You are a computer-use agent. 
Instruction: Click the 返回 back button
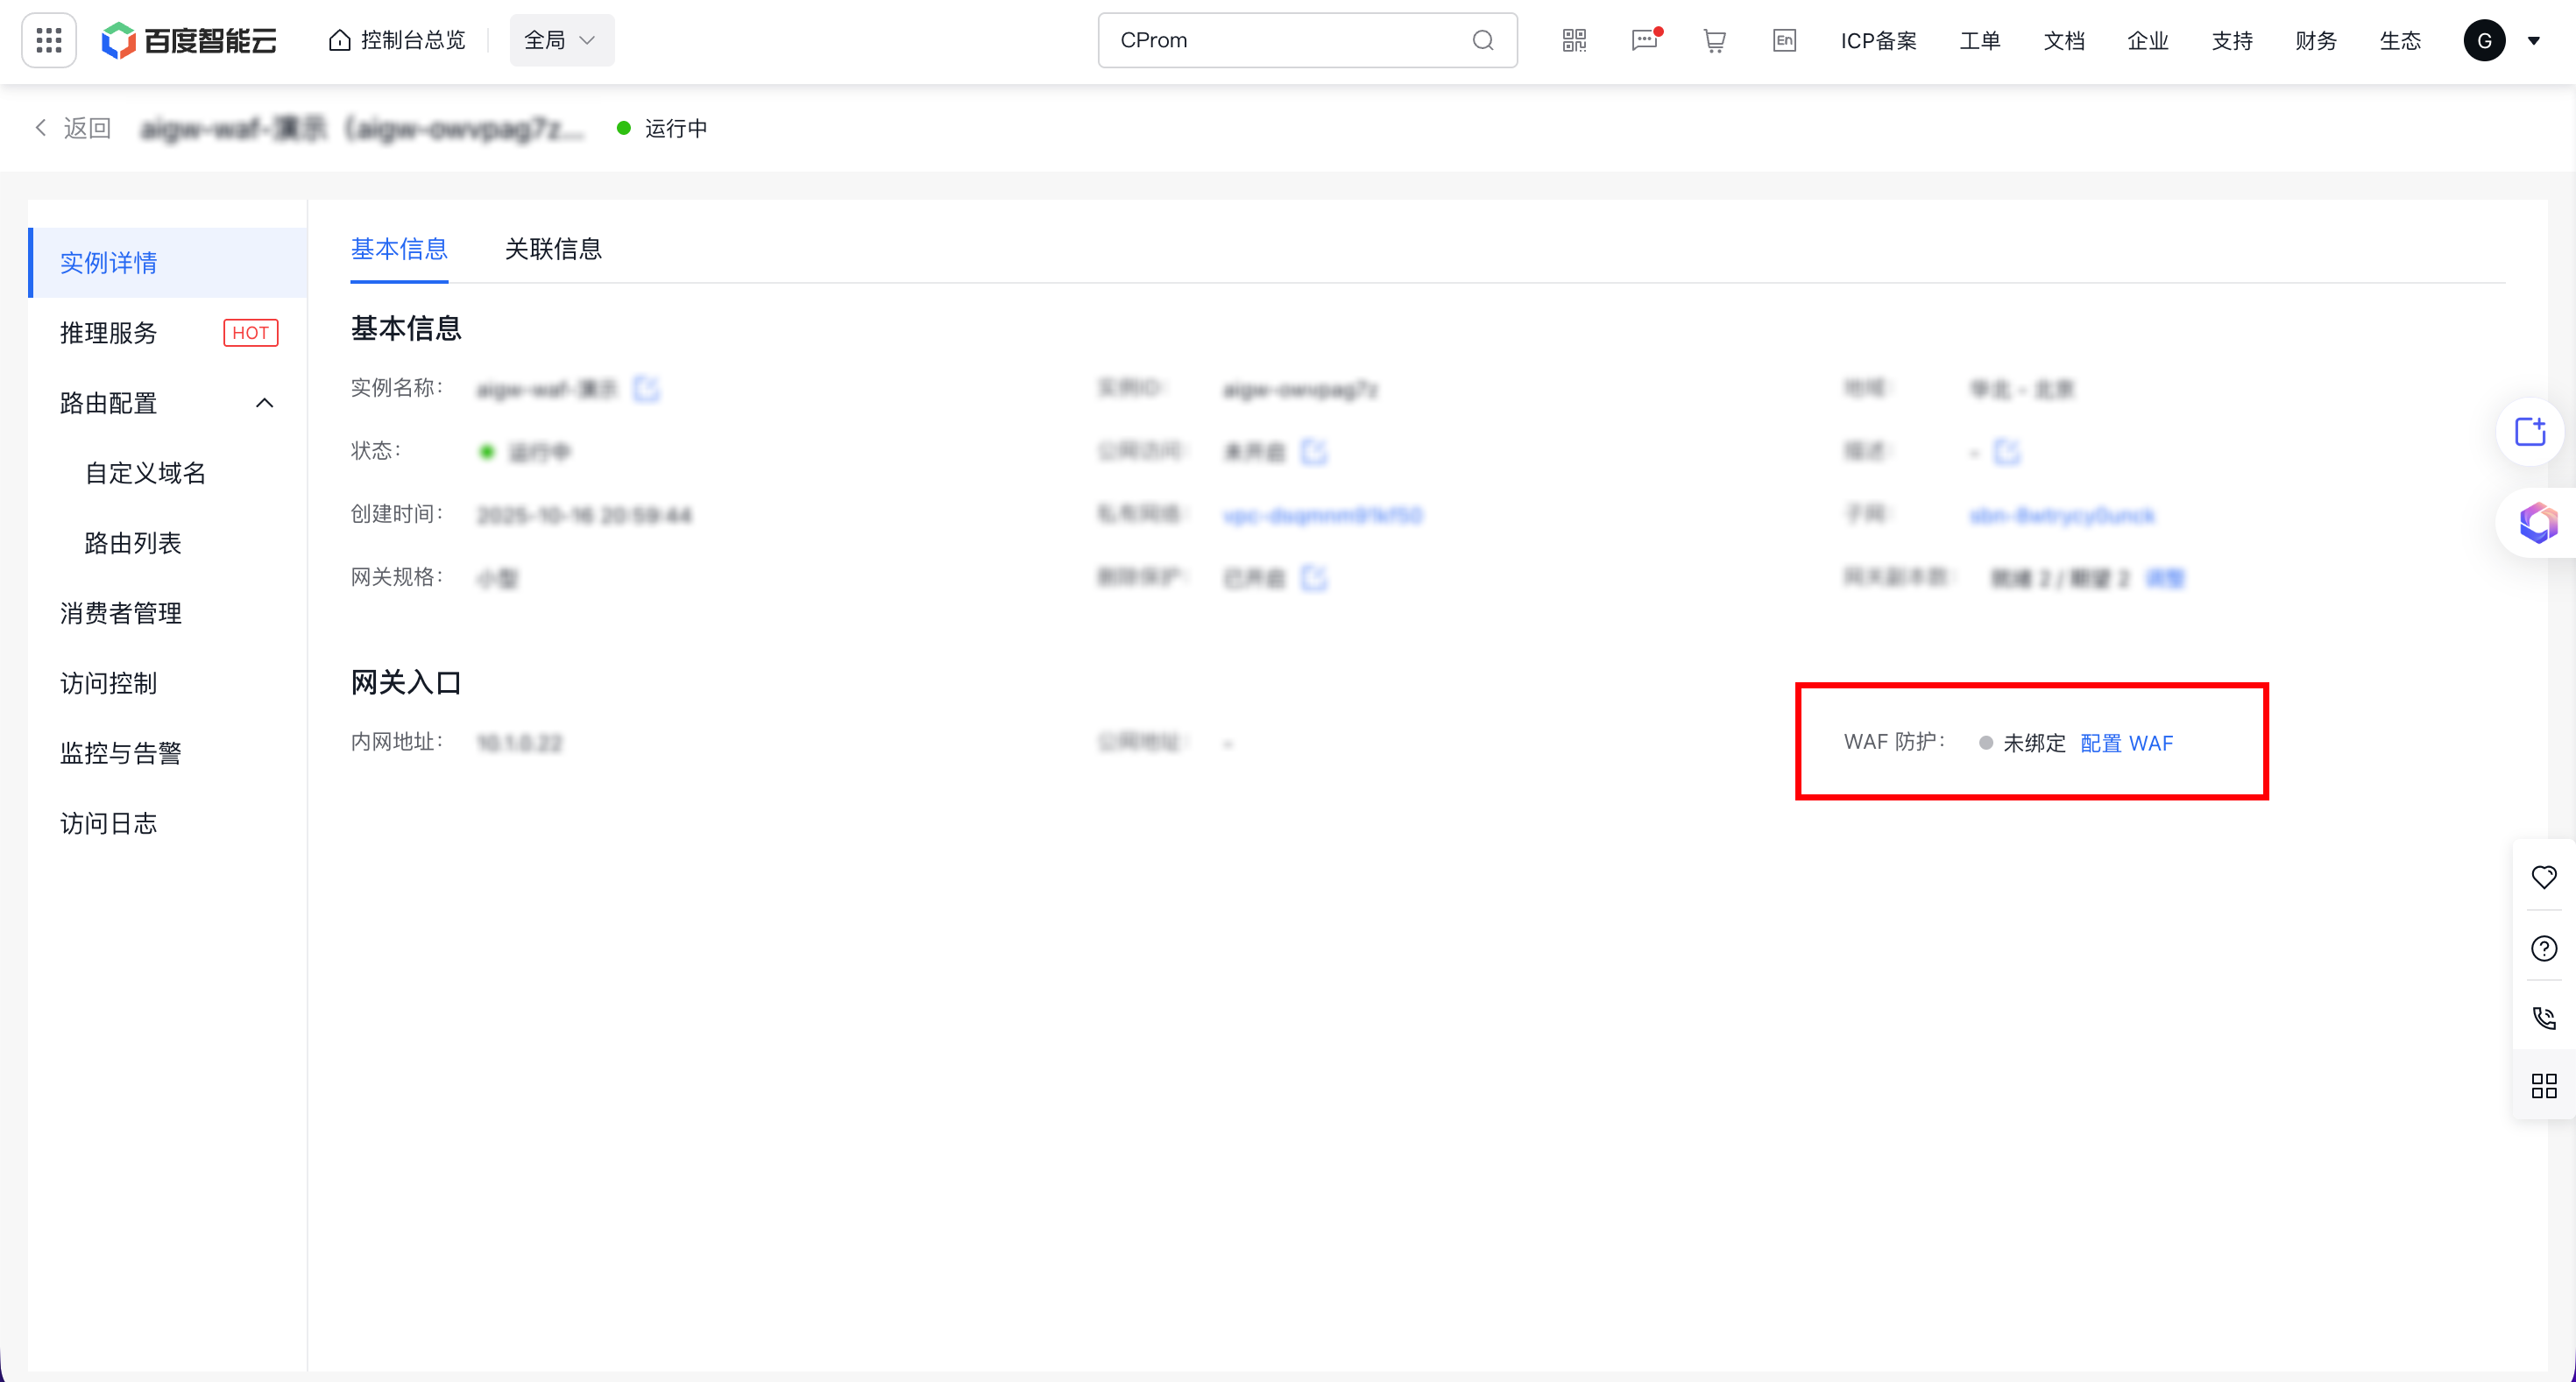73,128
